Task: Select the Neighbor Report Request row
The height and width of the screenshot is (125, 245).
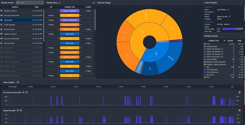Action: (x=224, y=62)
